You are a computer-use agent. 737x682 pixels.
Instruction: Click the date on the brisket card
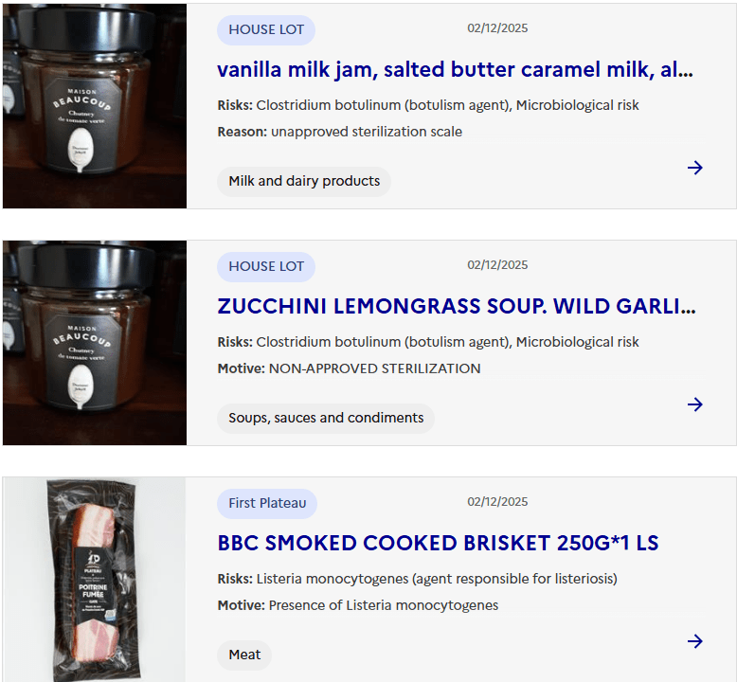pos(497,502)
